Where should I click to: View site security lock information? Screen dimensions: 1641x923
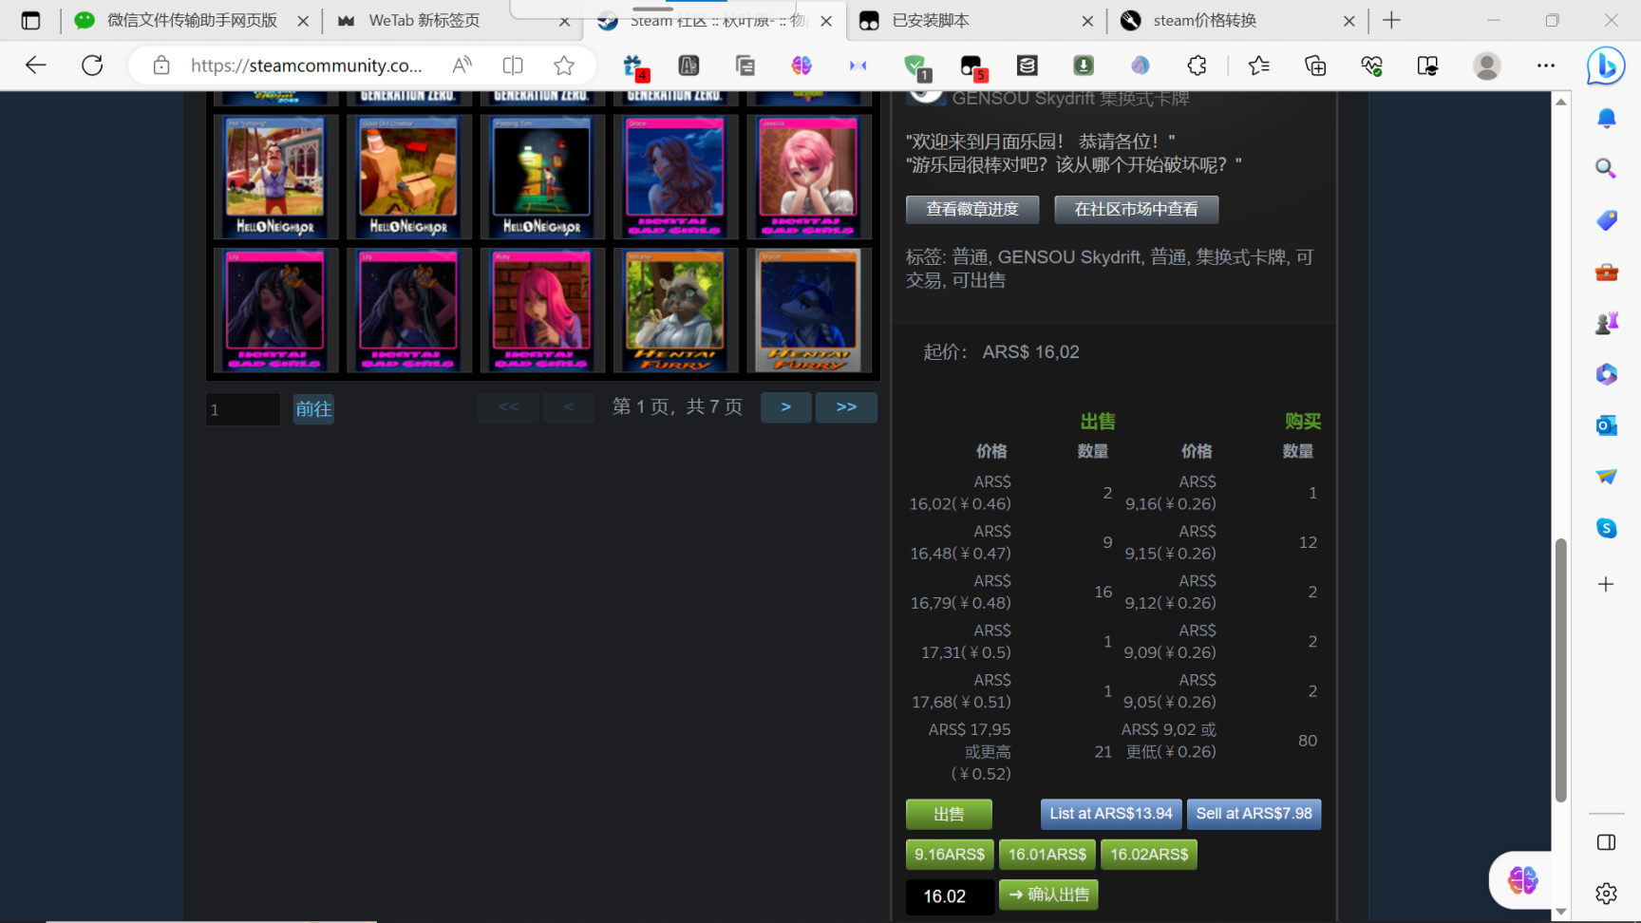click(161, 66)
